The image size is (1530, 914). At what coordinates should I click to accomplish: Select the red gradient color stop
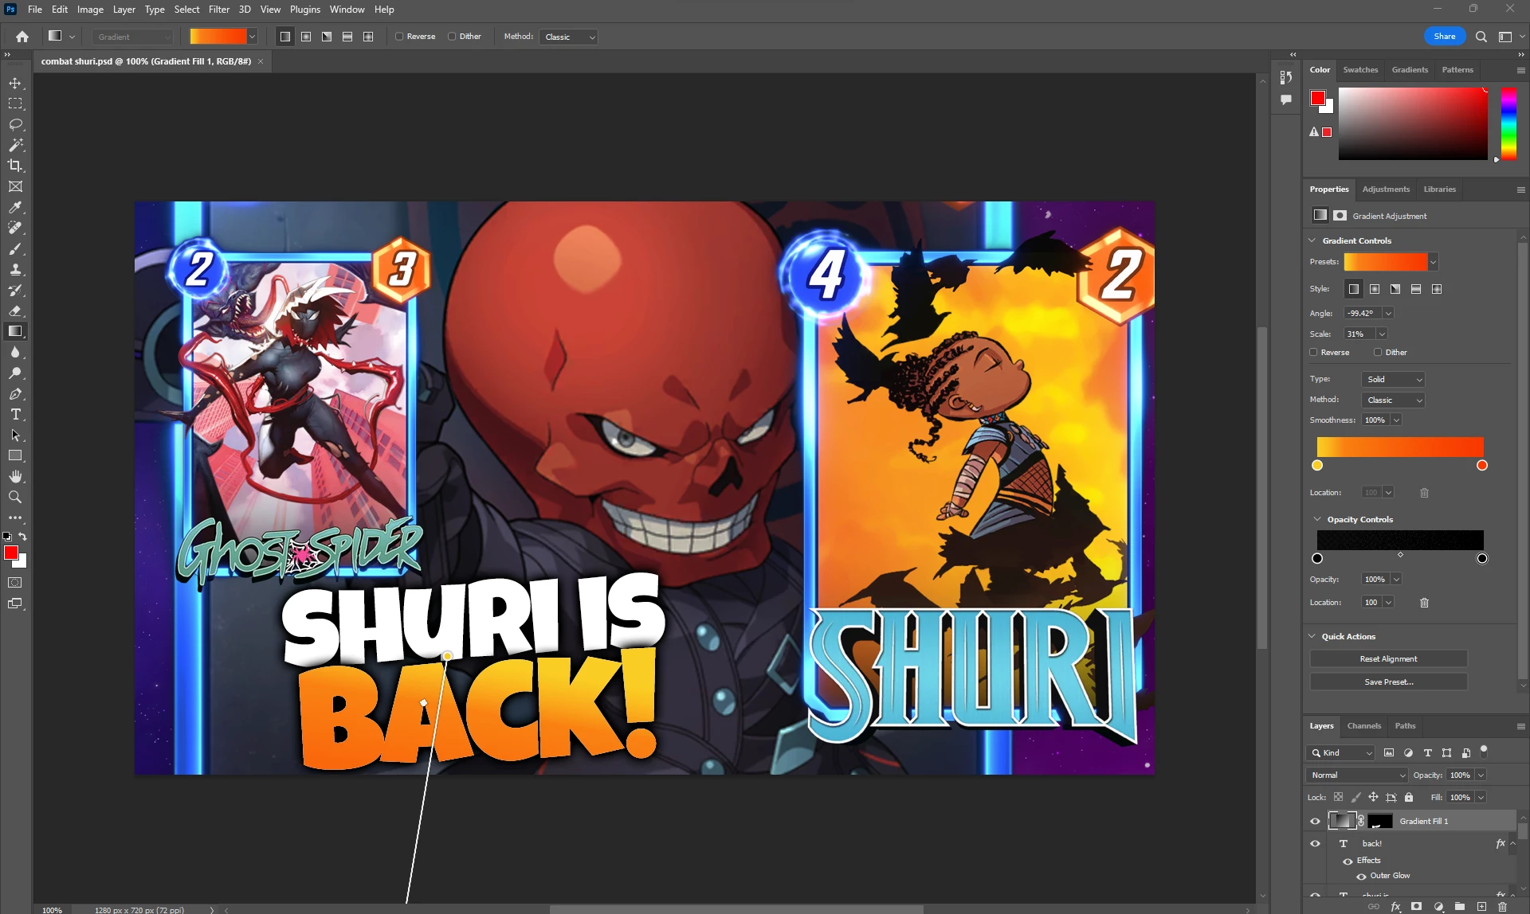pyautogui.click(x=1482, y=466)
